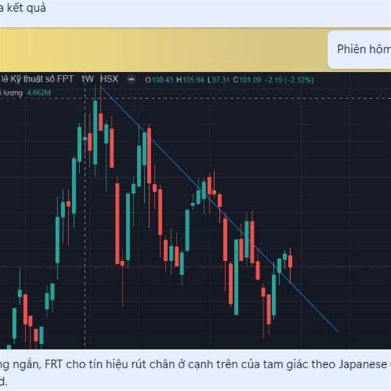Image resolution: width=391 pixels, height=391 pixels.
Task: Click the HSX exchange label
Action: (109, 79)
